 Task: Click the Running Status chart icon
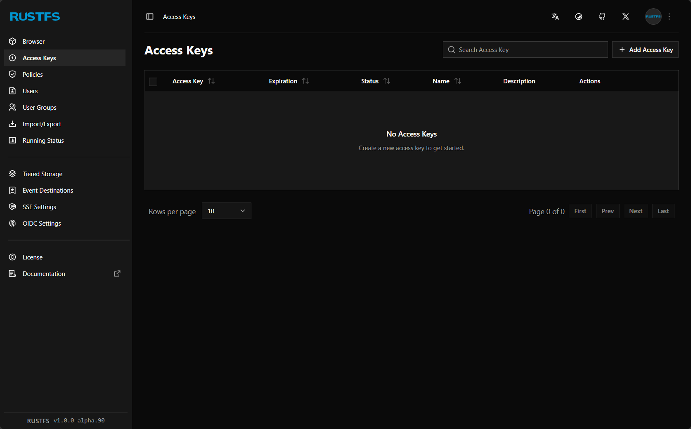click(x=12, y=140)
